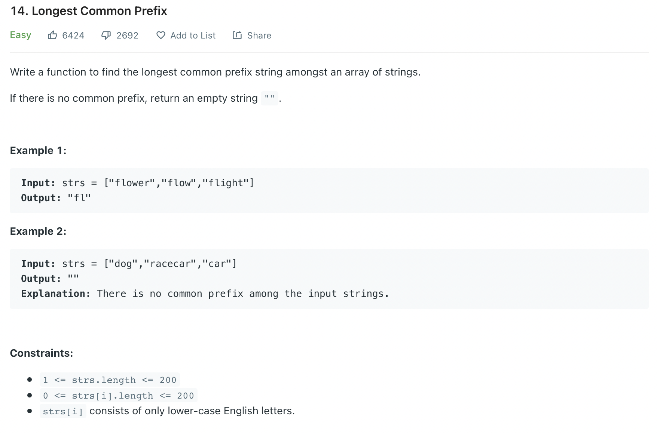Click the strs[i].length constraint code
Viewport: 657px width, 433px height.
point(118,396)
